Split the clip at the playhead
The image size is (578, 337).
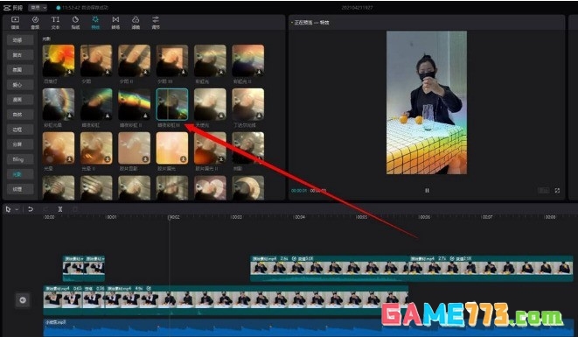tap(60, 209)
